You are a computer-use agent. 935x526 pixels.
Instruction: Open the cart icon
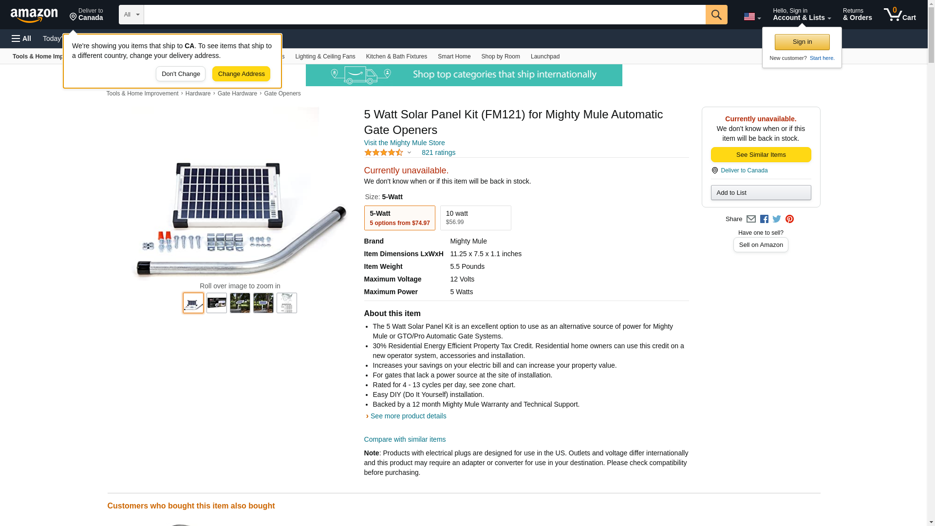pyautogui.click(x=899, y=15)
